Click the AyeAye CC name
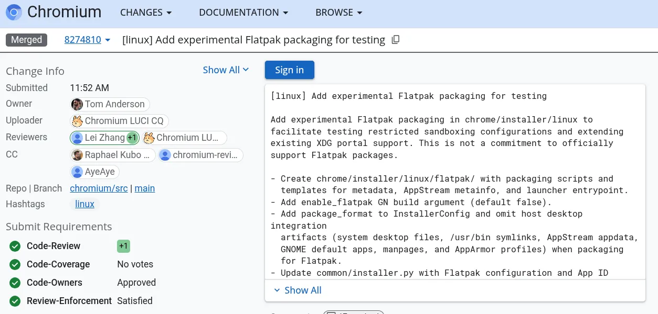 point(100,172)
